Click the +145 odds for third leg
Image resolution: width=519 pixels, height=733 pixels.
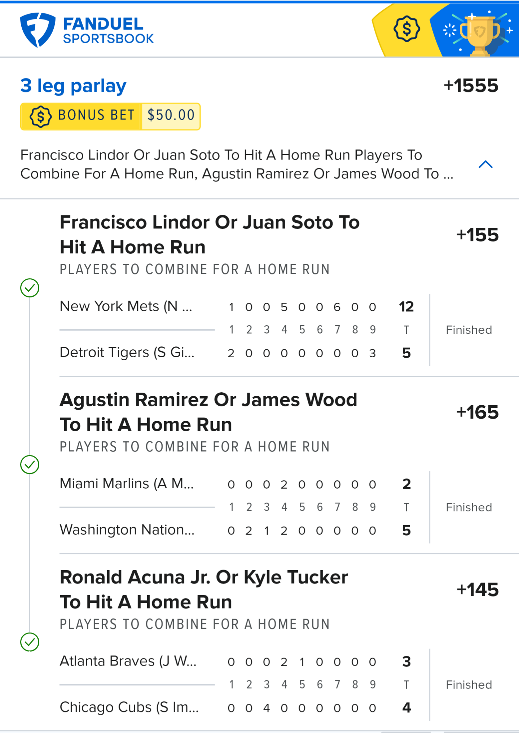tap(477, 590)
